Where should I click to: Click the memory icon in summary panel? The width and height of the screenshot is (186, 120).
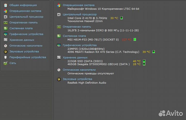click(59, 27)
